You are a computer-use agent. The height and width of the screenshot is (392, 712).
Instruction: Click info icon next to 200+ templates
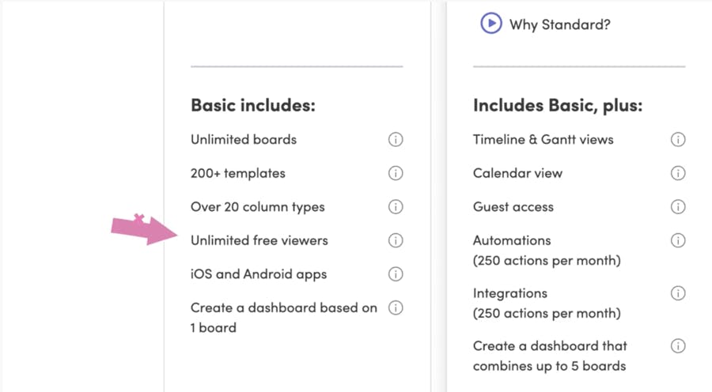[x=396, y=173]
